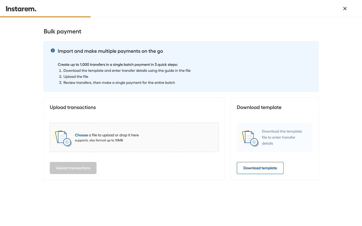The width and height of the screenshot is (362, 226).
Task: Click the orange progress bar under the logo
Action: 45,17
